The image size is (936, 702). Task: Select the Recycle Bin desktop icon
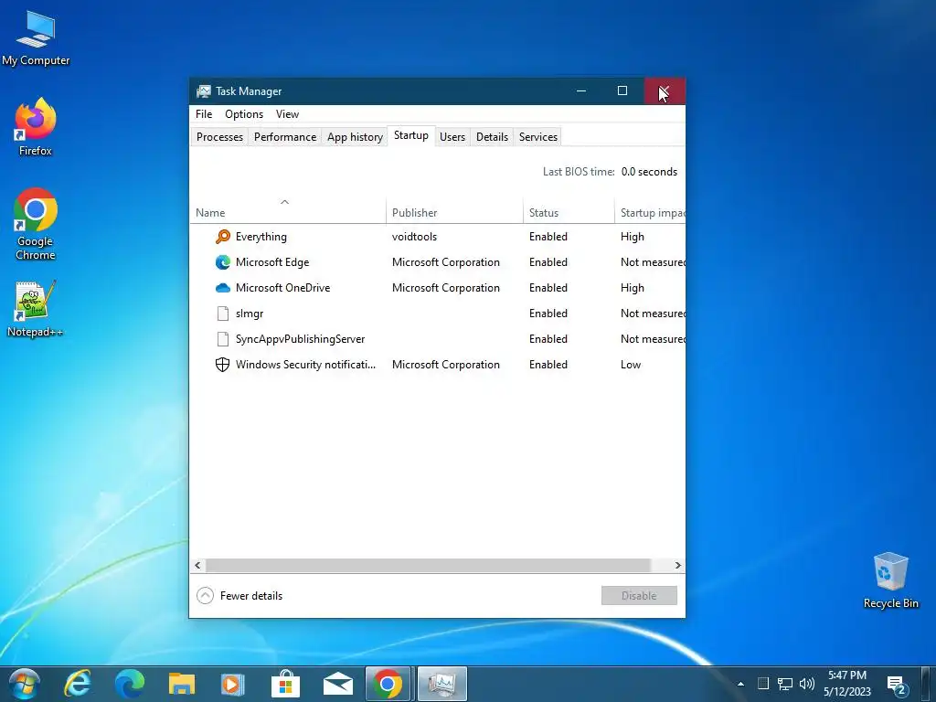pyautogui.click(x=890, y=580)
